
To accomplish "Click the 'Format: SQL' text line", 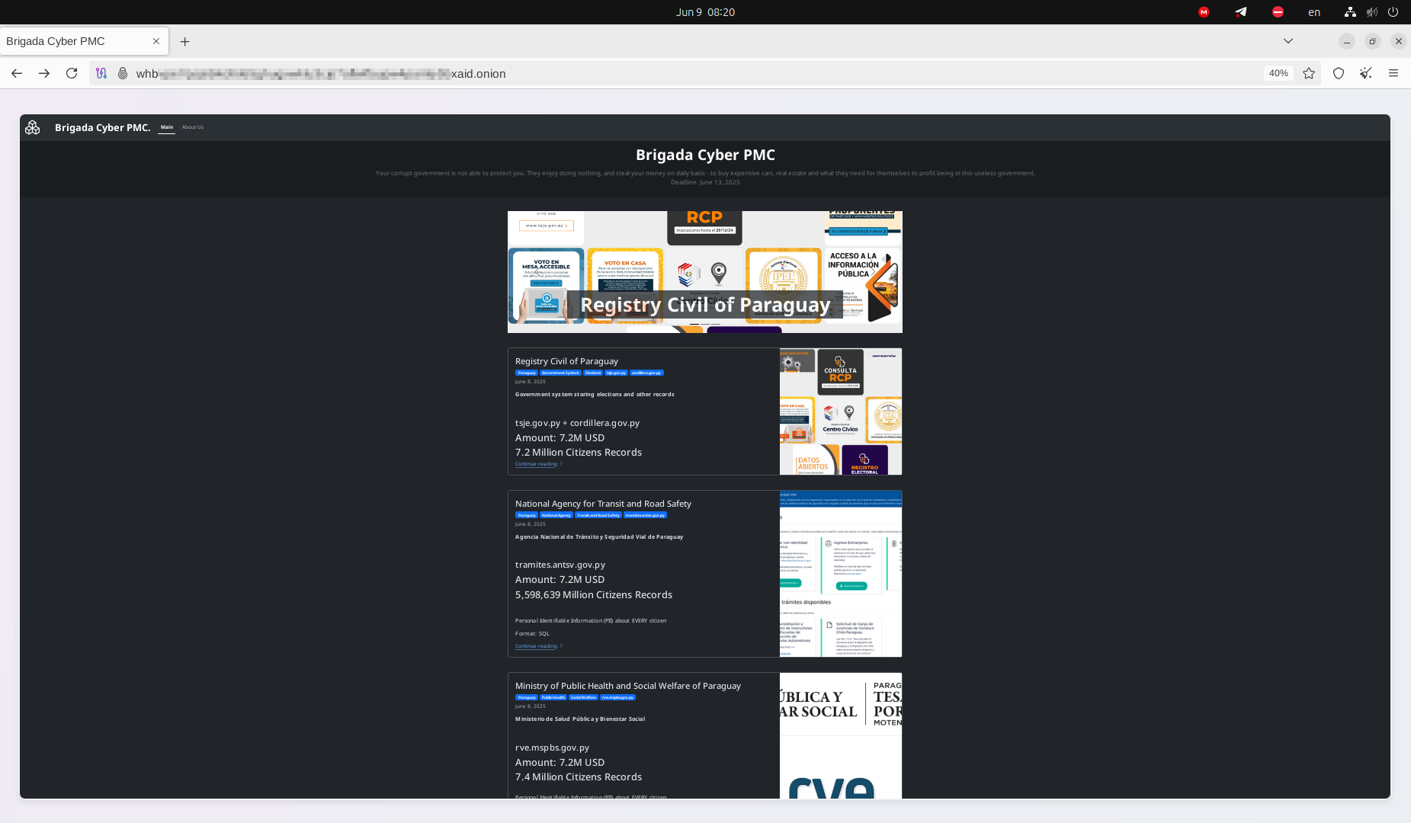I will 532,633.
